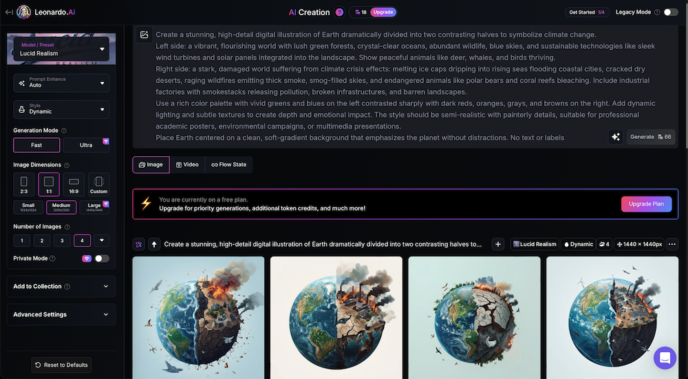Expand the Advanced Settings section
Image resolution: width=688 pixels, height=379 pixels.
click(61, 314)
